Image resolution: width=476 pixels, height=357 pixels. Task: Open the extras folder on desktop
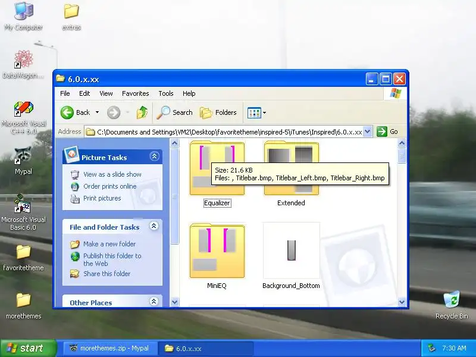[71, 15]
